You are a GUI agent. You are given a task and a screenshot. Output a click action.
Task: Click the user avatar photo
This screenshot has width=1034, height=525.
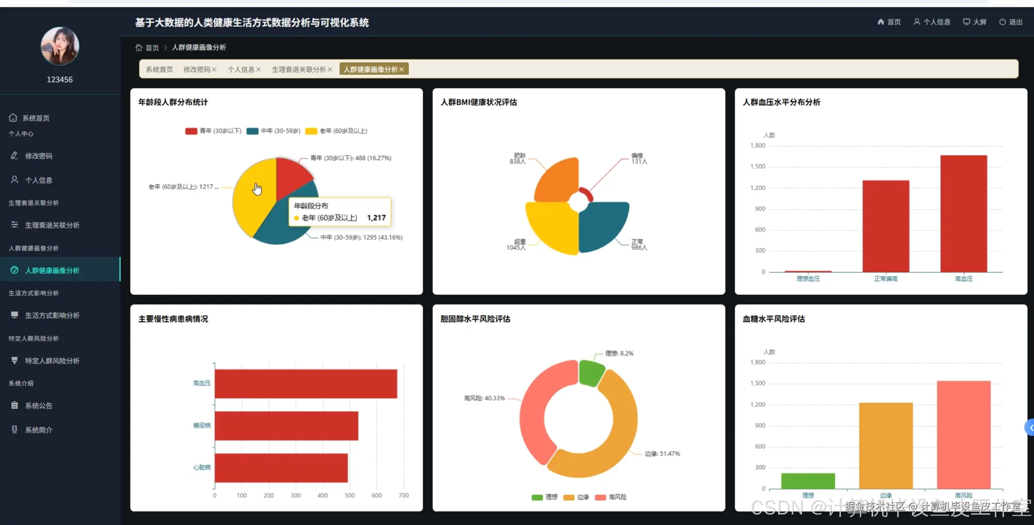(60, 46)
